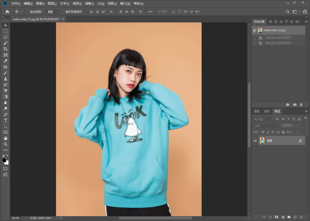Select the Hand tool
310x221 pixels.
5,138
